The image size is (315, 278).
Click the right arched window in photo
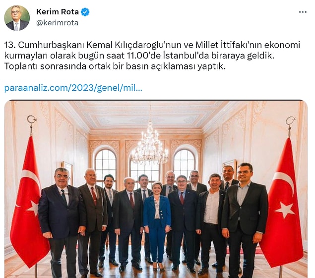(x=185, y=163)
